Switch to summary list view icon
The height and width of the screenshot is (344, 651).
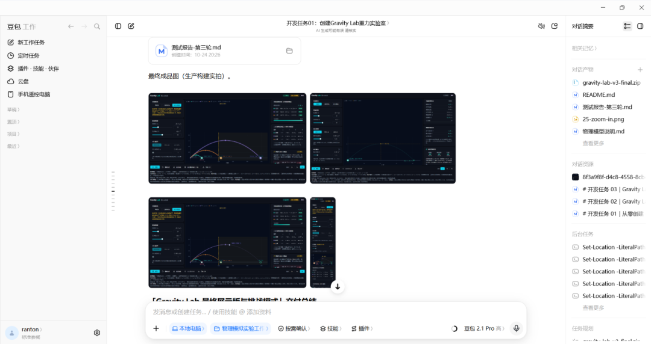[x=627, y=26]
